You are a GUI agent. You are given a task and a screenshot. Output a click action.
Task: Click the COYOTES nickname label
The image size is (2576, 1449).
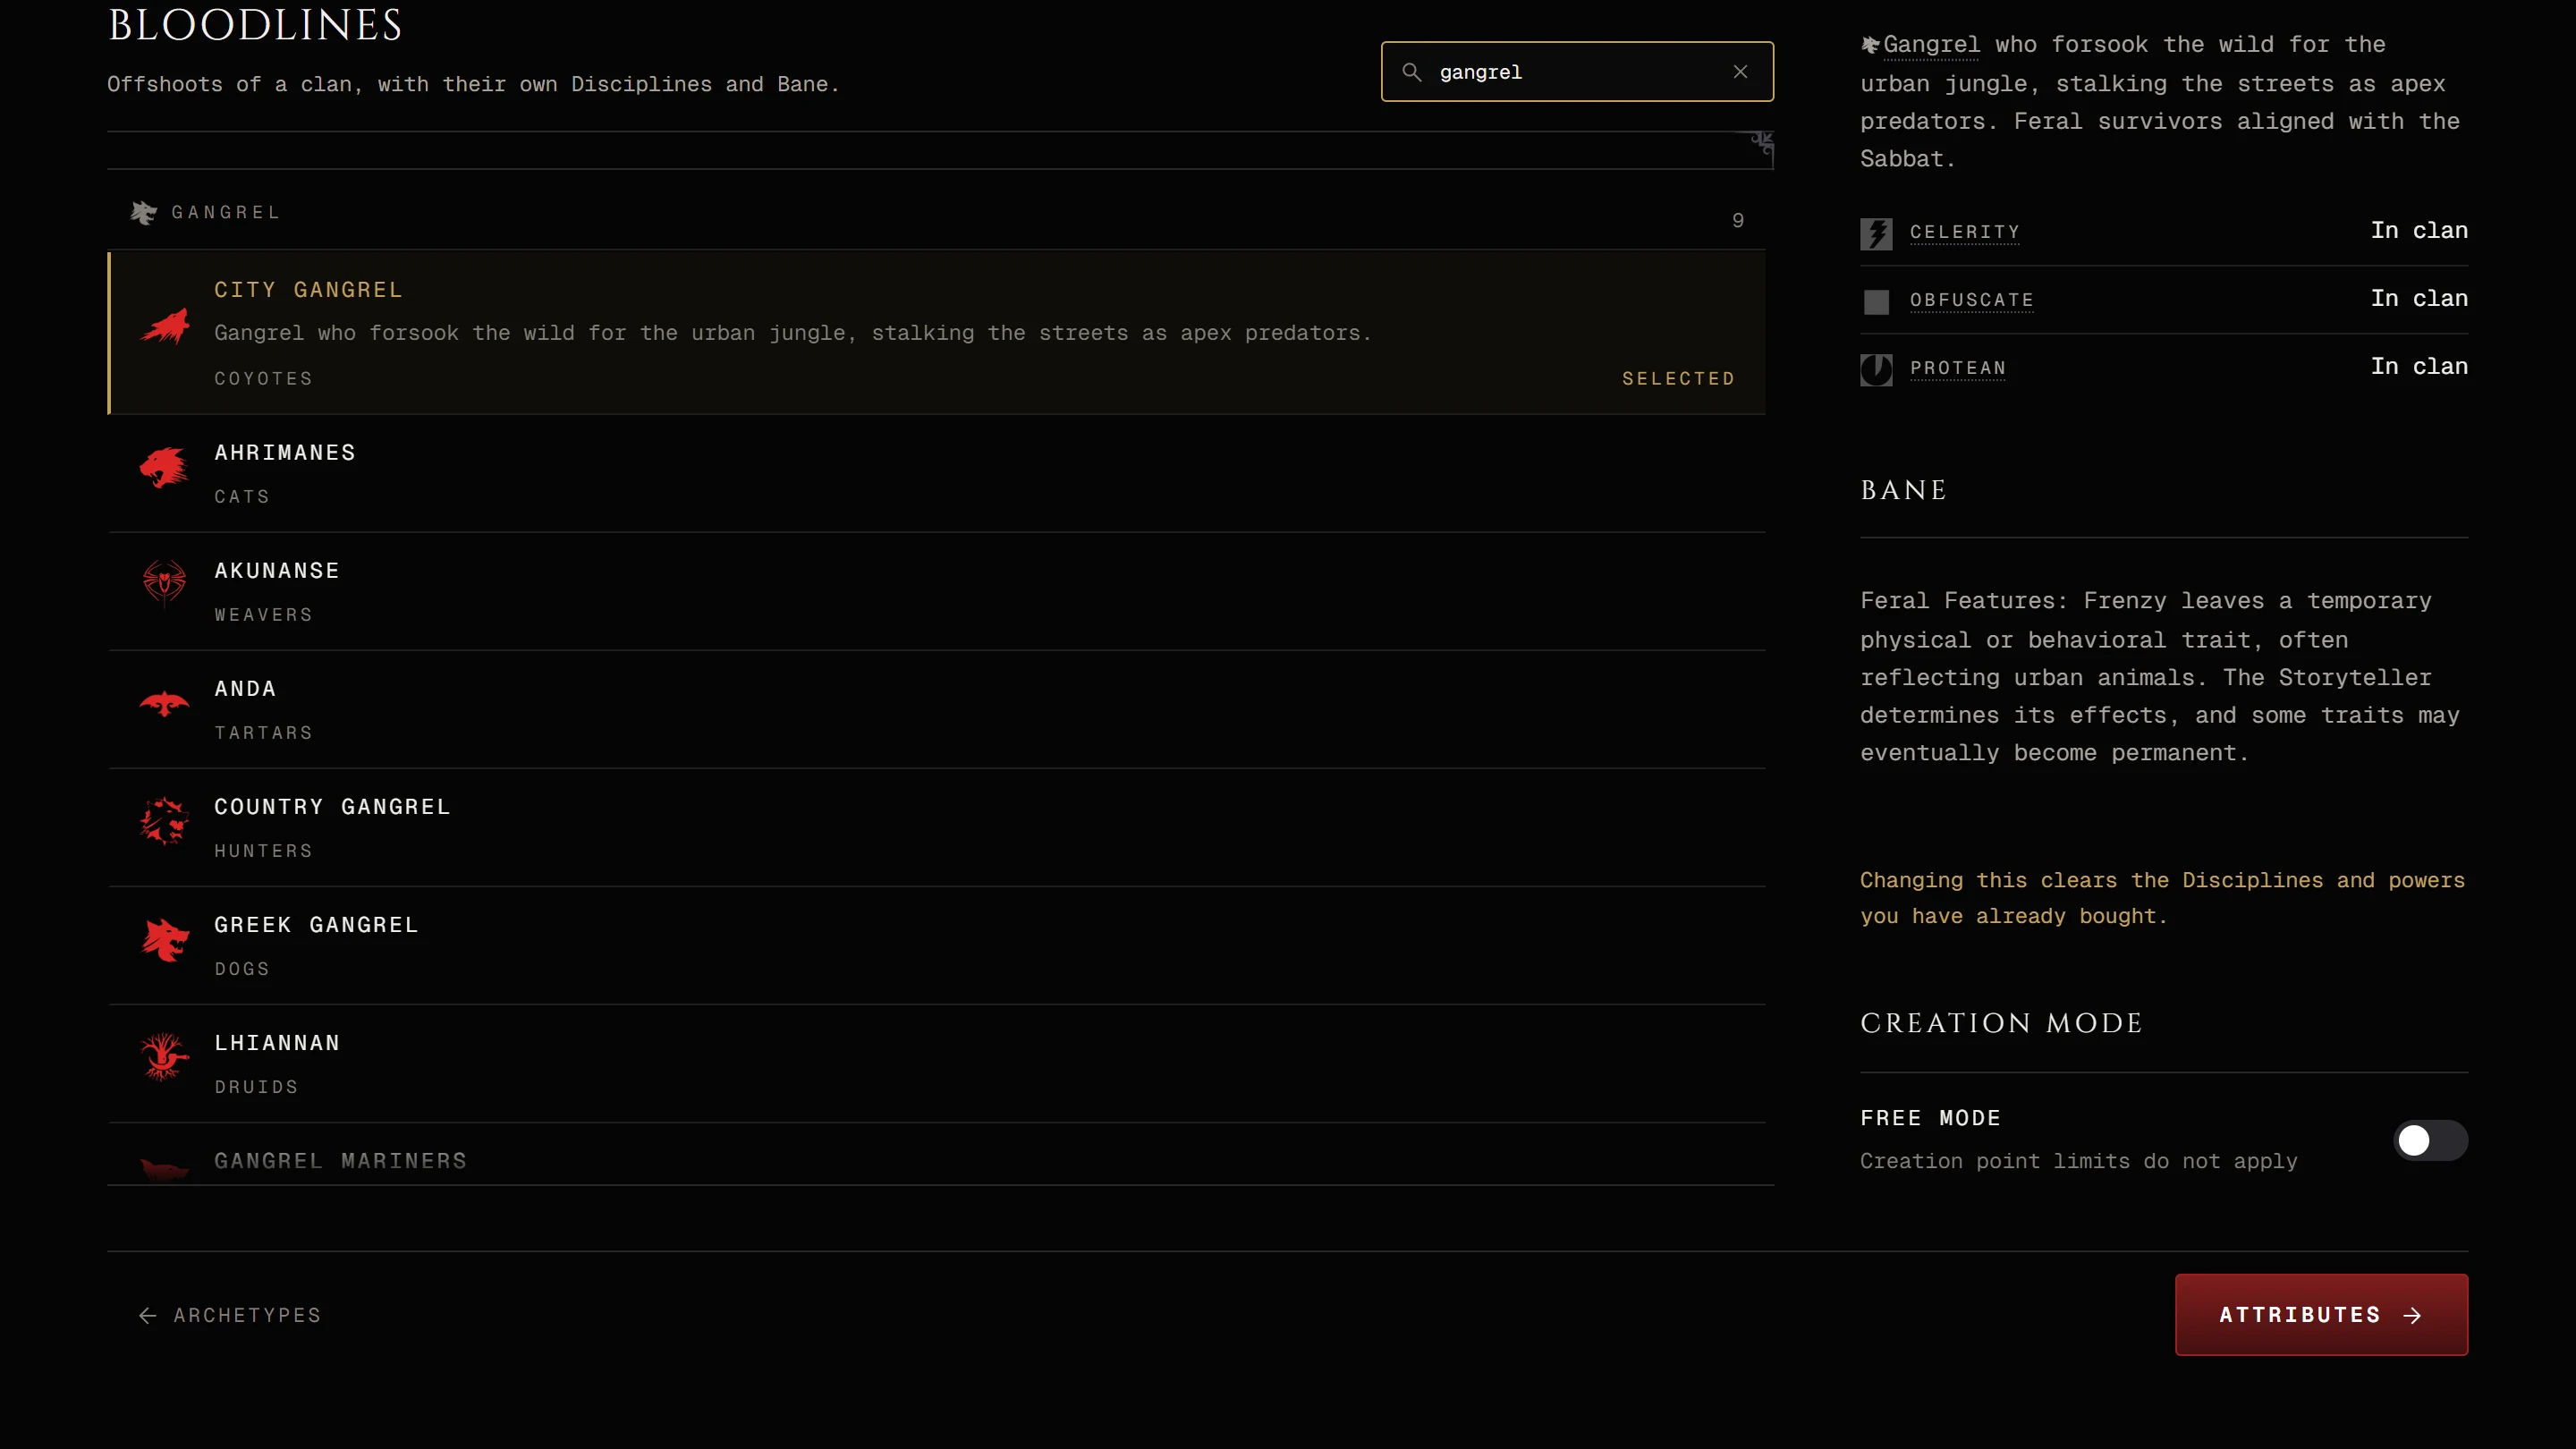pyautogui.click(x=263, y=379)
